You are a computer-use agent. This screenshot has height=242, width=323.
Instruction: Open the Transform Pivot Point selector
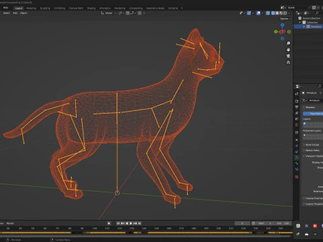click(x=120, y=13)
